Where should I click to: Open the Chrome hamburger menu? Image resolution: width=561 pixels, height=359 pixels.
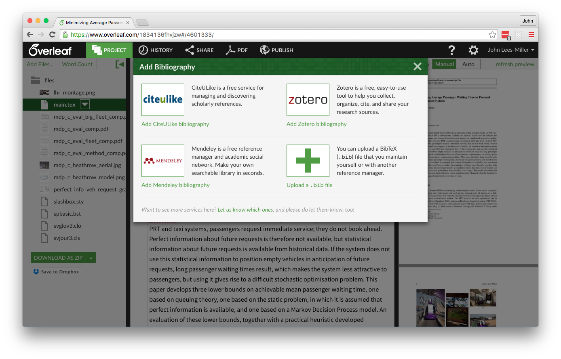pos(531,35)
